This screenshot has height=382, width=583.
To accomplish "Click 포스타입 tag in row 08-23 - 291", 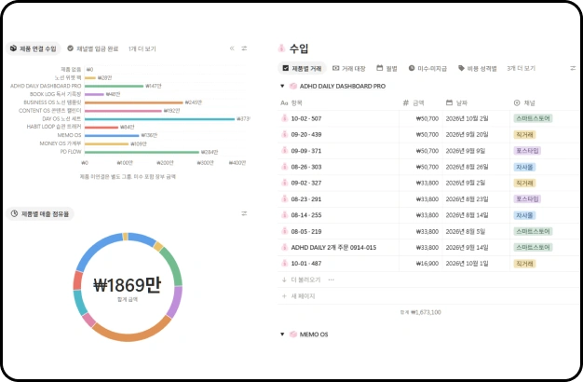I will 527,199.
